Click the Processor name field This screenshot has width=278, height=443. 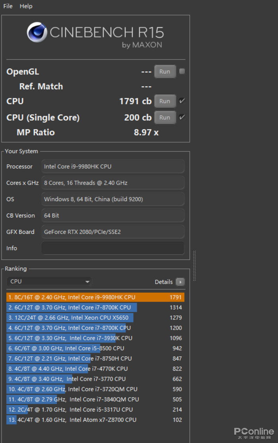pyautogui.click(x=113, y=167)
